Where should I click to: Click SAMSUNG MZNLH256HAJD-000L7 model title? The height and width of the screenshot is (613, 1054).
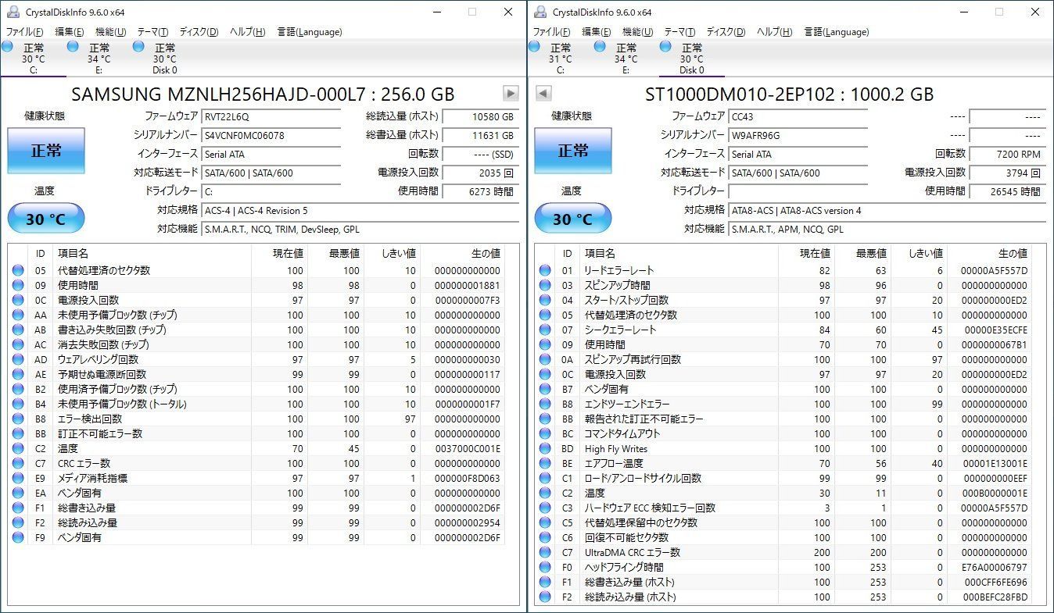pos(263,94)
